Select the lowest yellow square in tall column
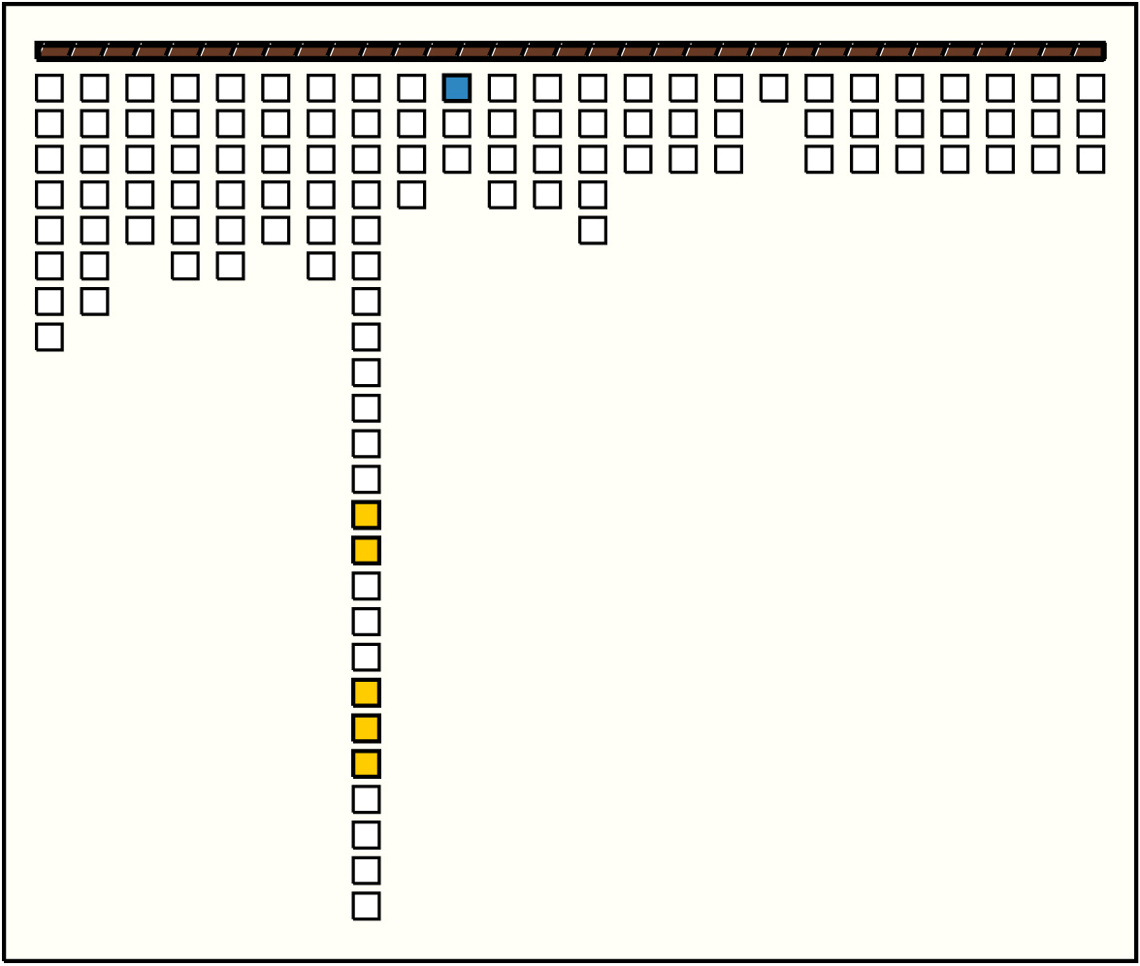 coord(366,764)
